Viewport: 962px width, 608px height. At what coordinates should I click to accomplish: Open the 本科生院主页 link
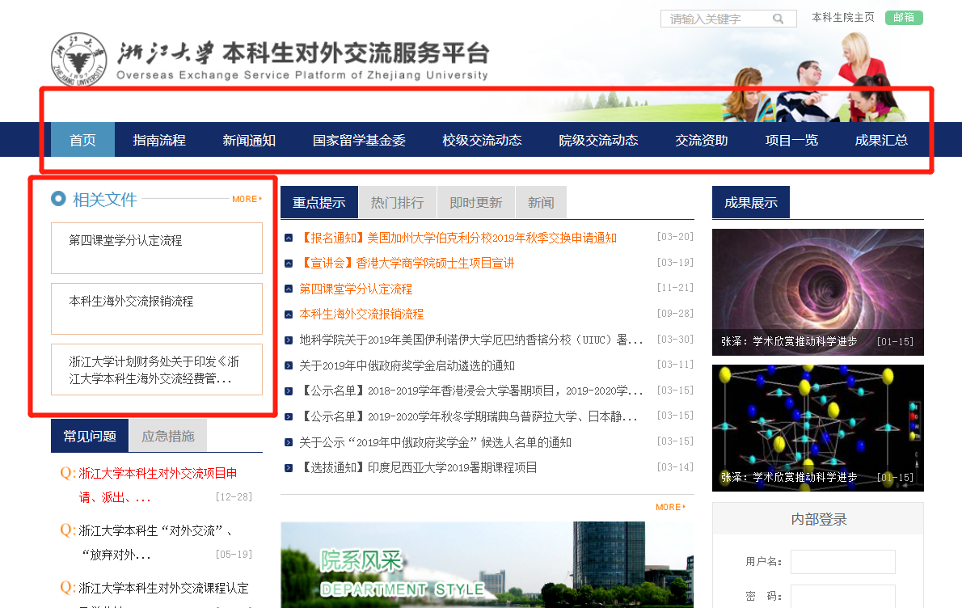point(842,17)
